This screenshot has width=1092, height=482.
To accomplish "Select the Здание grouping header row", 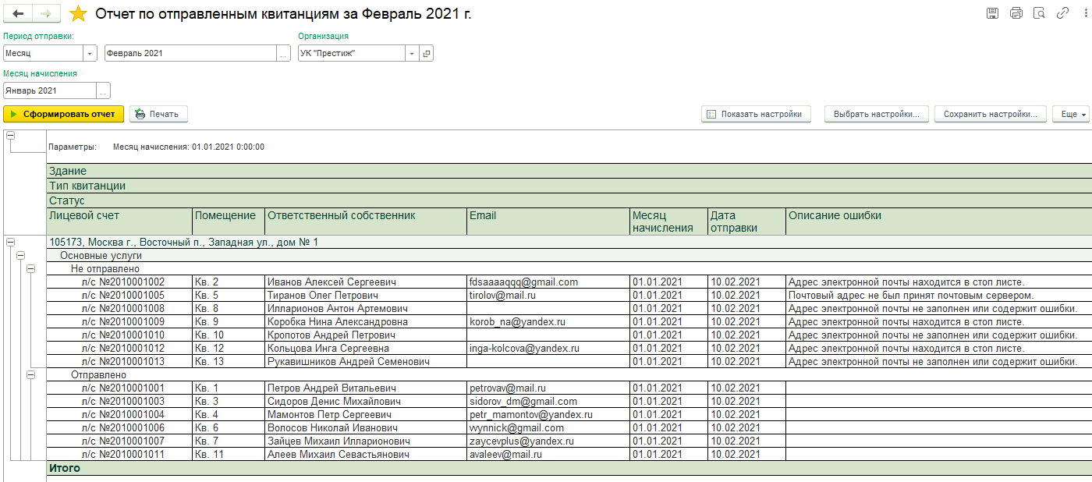I will (569, 171).
